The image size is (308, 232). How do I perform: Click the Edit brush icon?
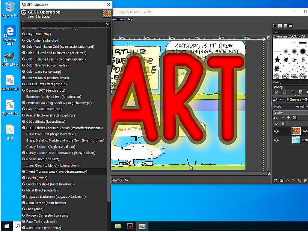(276, 92)
